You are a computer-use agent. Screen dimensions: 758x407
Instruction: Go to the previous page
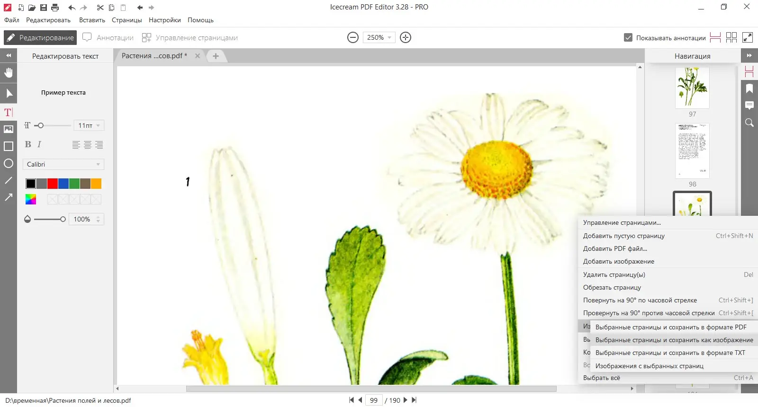(x=360, y=400)
